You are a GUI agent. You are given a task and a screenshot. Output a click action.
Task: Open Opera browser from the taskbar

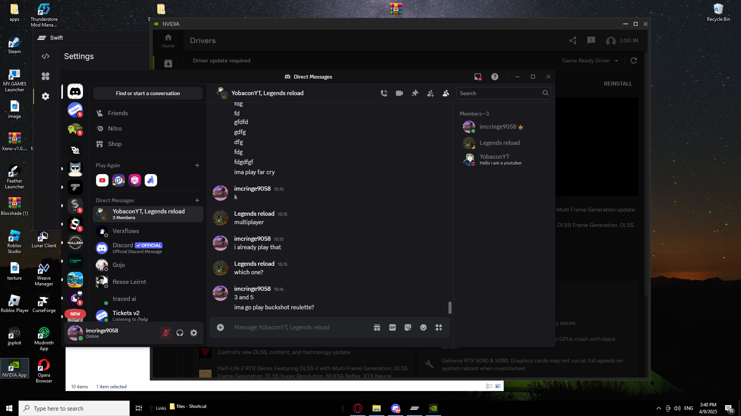[358, 408]
